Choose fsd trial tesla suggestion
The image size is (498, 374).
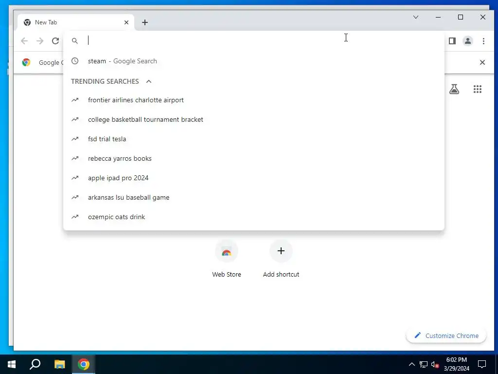[254, 139]
